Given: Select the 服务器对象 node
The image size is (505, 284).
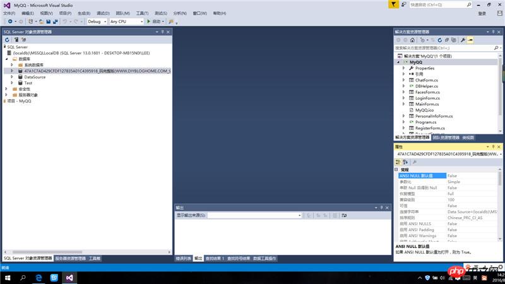Looking at the screenshot, I should click(28, 95).
